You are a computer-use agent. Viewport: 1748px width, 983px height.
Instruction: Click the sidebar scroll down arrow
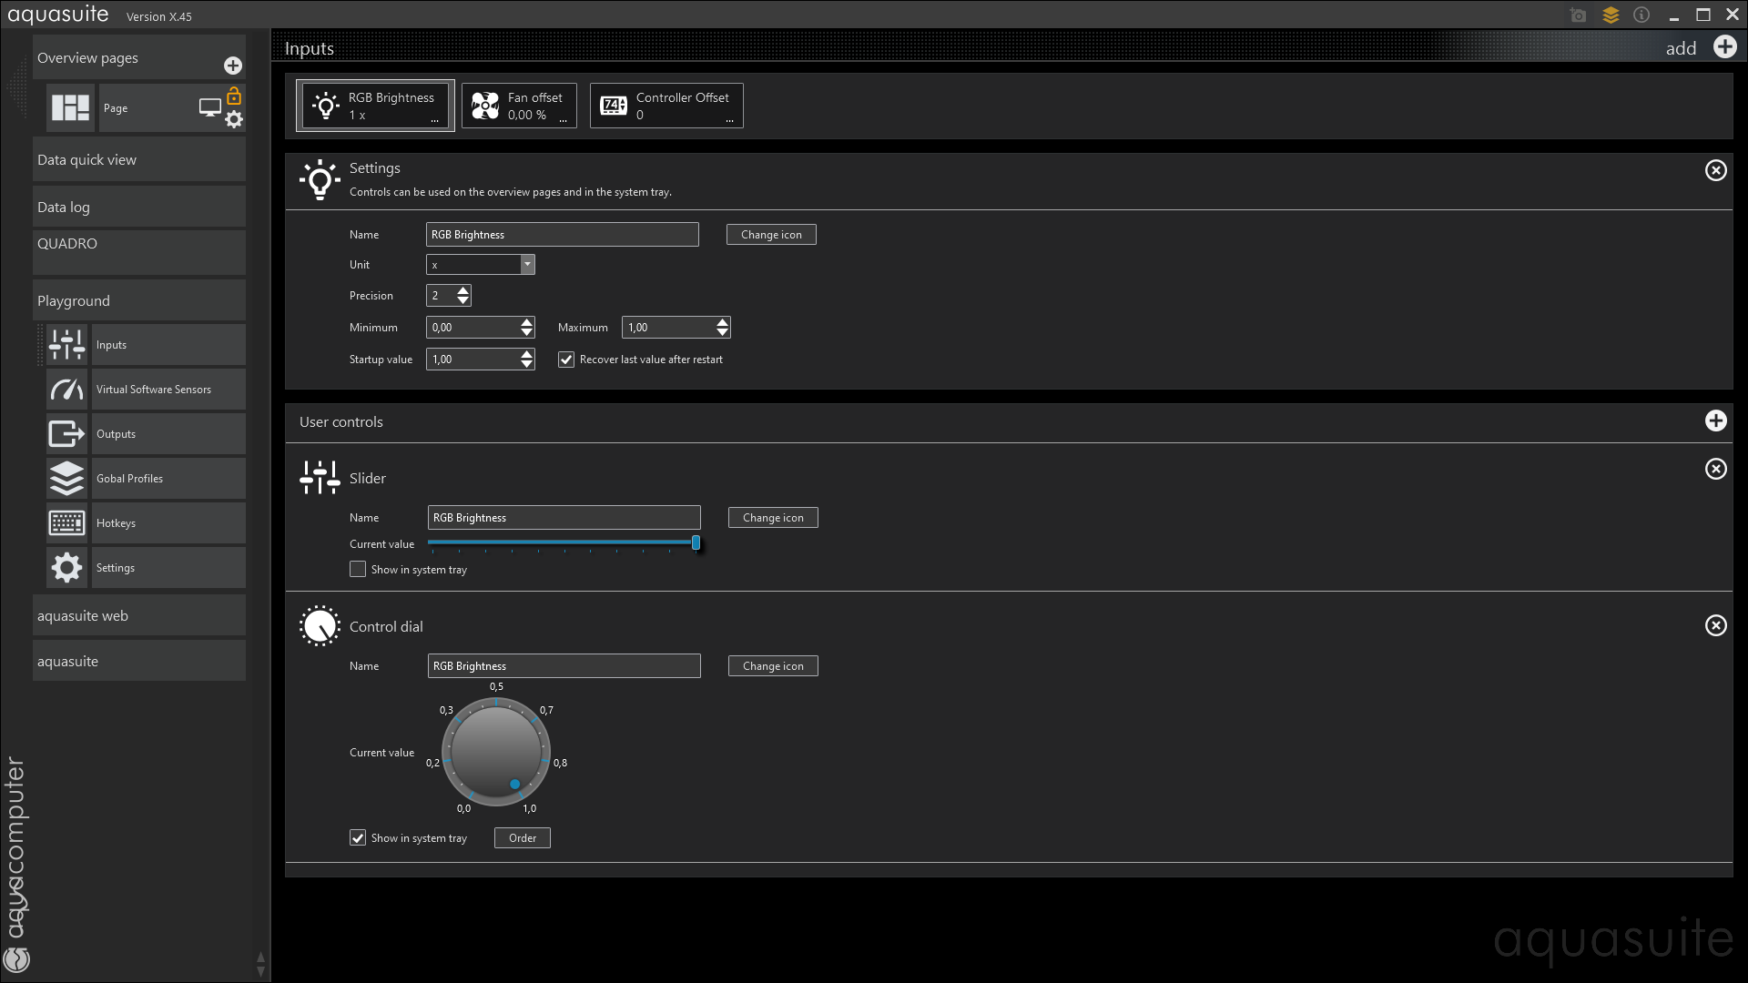click(261, 971)
